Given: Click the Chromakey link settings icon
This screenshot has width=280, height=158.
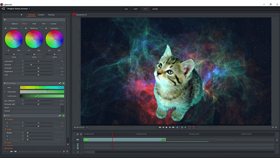Looking at the screenshot, I should (x=60, y=83).
